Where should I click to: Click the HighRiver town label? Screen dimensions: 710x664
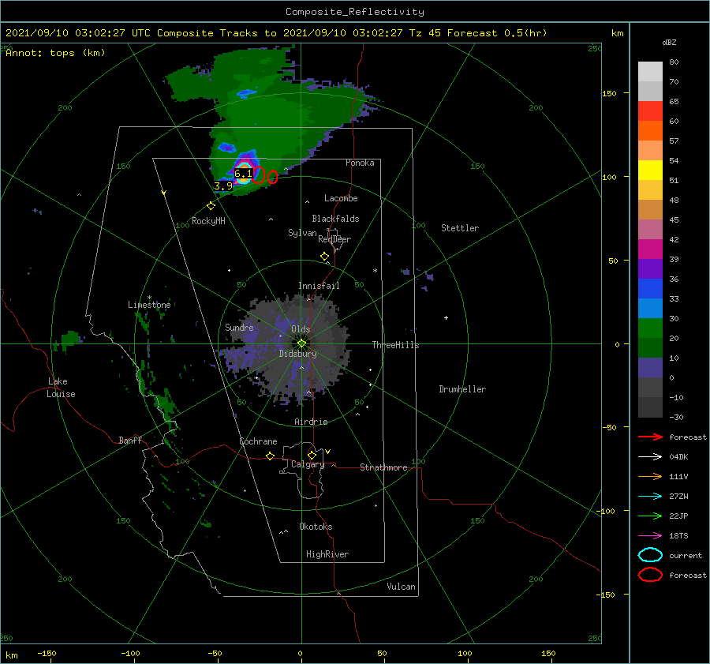(327, 554)
